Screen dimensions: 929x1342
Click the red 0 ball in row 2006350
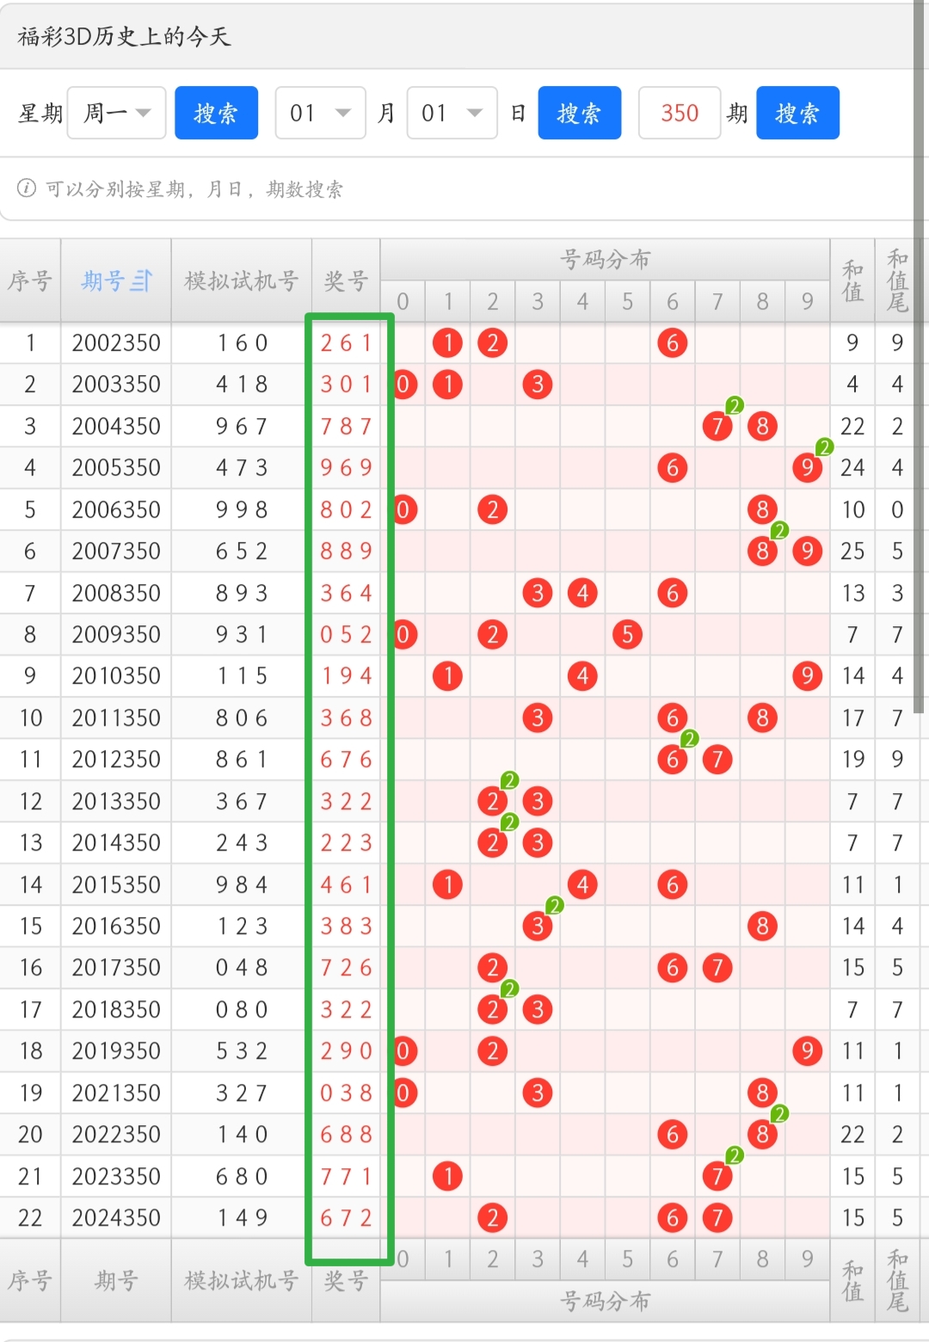pos(403,509)
